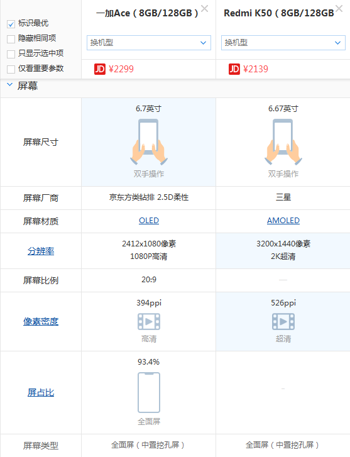Open the 像素密度 parameter link

(x=41, y=321)
